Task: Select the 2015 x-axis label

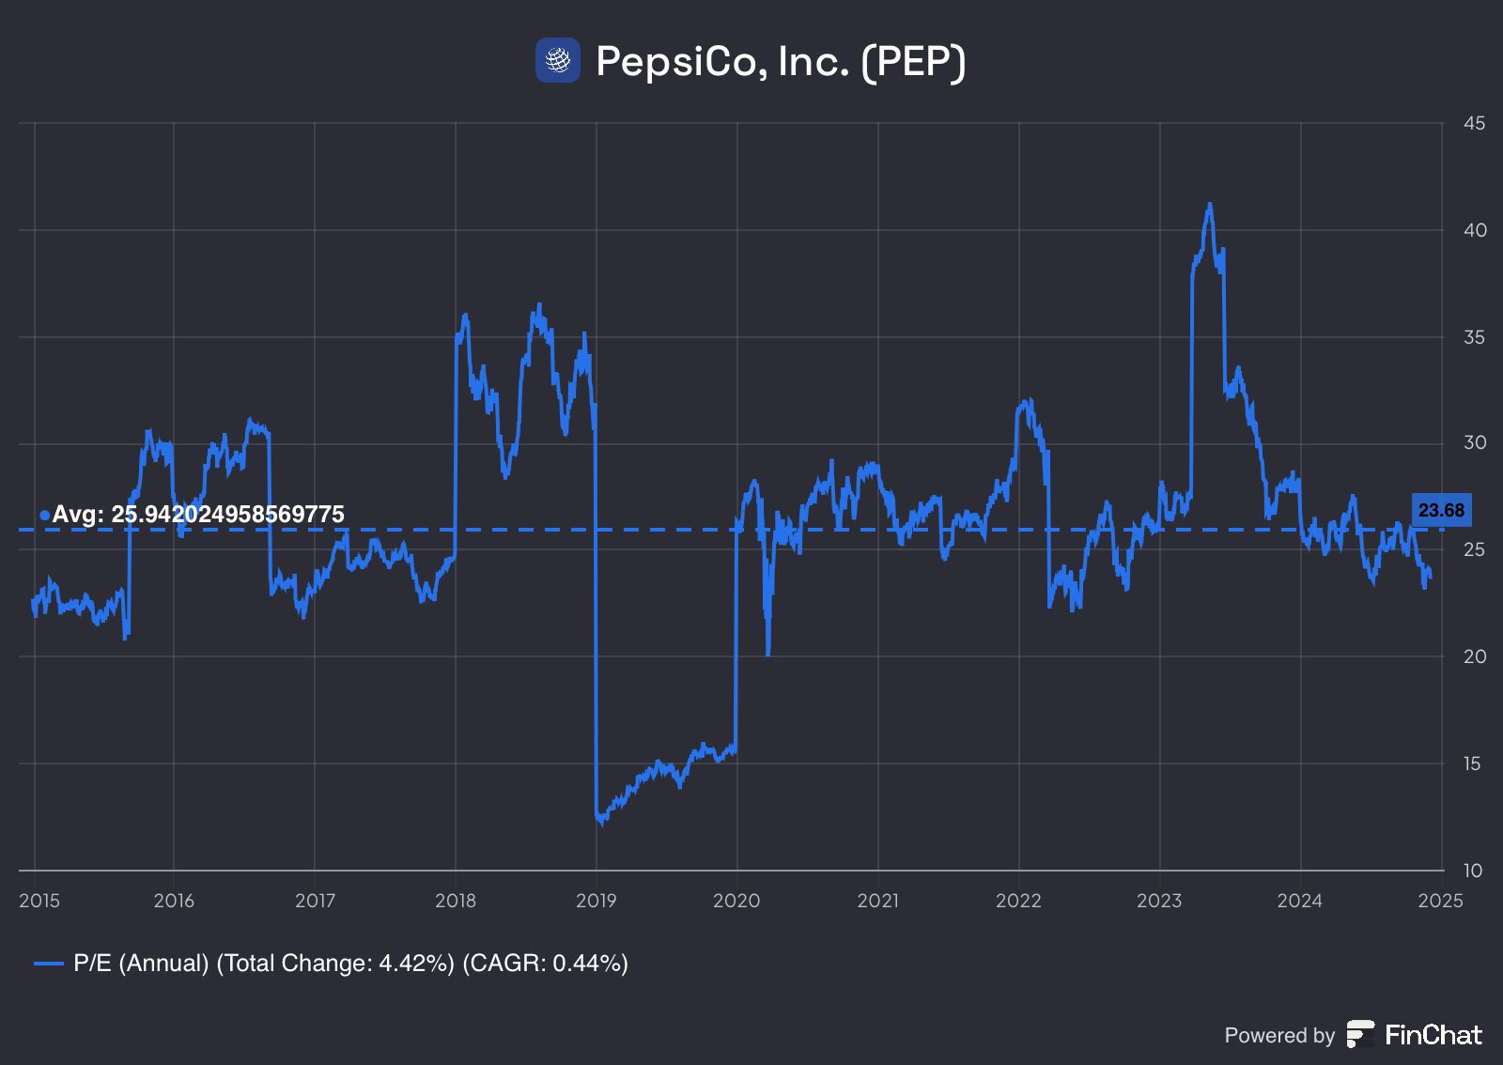Action: coord(39,901)
